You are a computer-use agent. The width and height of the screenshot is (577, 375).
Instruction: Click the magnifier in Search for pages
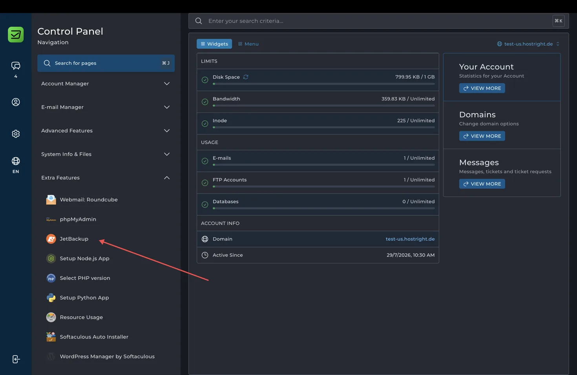[x=47, y=63]
